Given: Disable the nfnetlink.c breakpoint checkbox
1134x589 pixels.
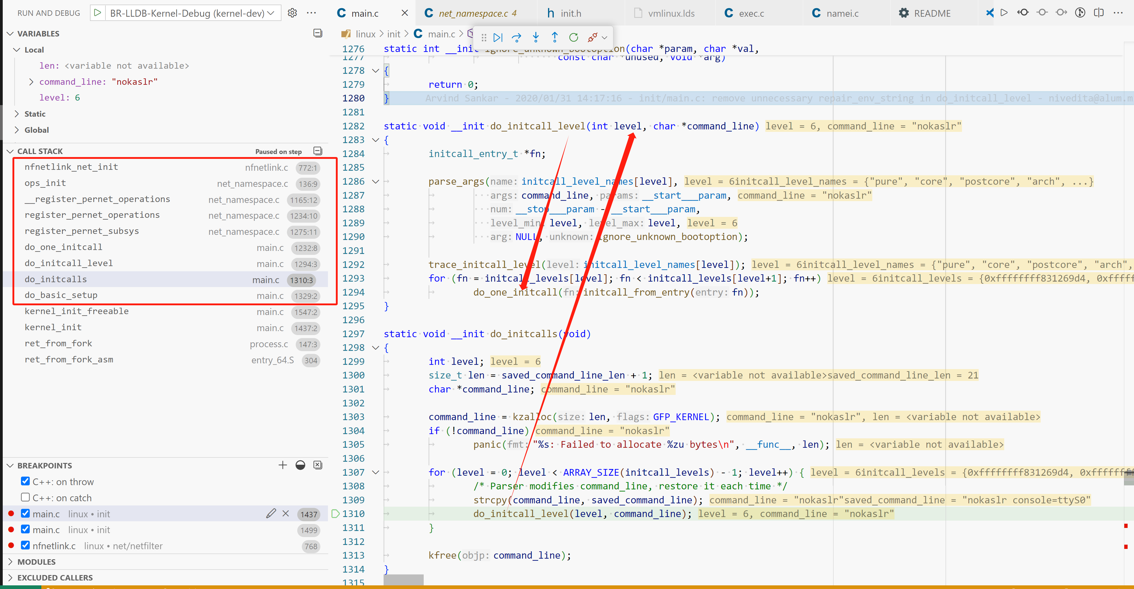Looking at the screenshot, I should 26,546.
